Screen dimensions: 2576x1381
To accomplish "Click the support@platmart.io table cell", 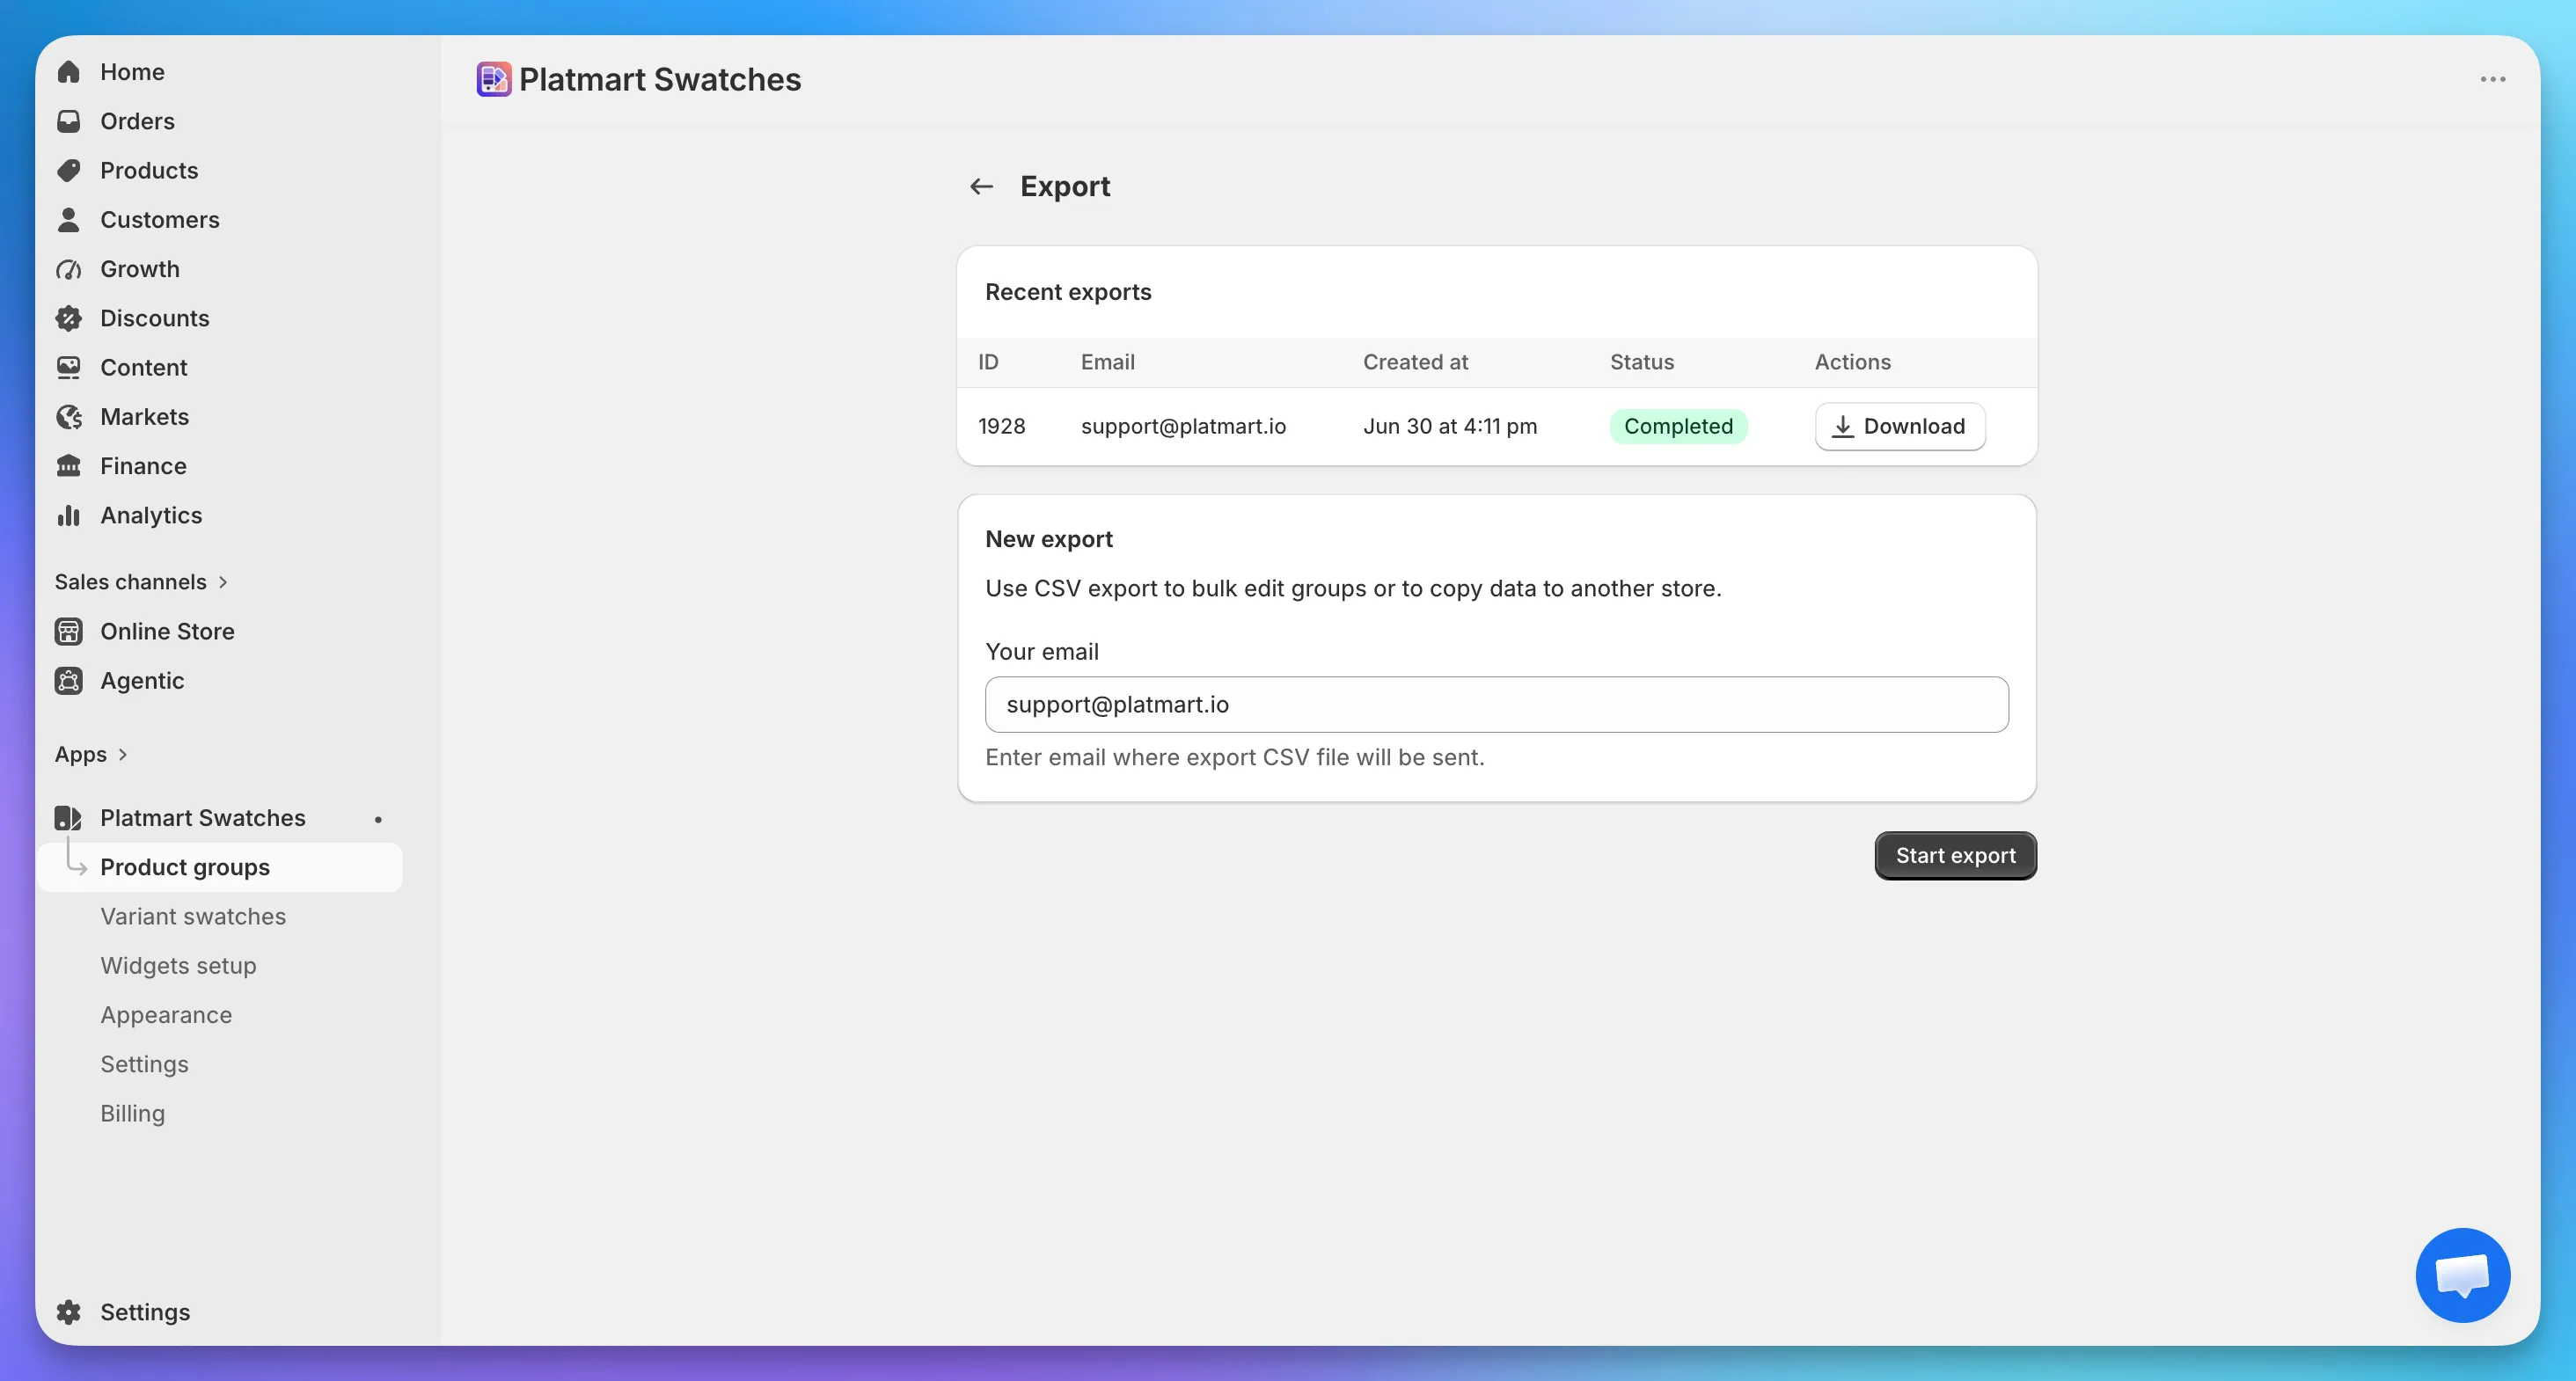I will 1183,426.
